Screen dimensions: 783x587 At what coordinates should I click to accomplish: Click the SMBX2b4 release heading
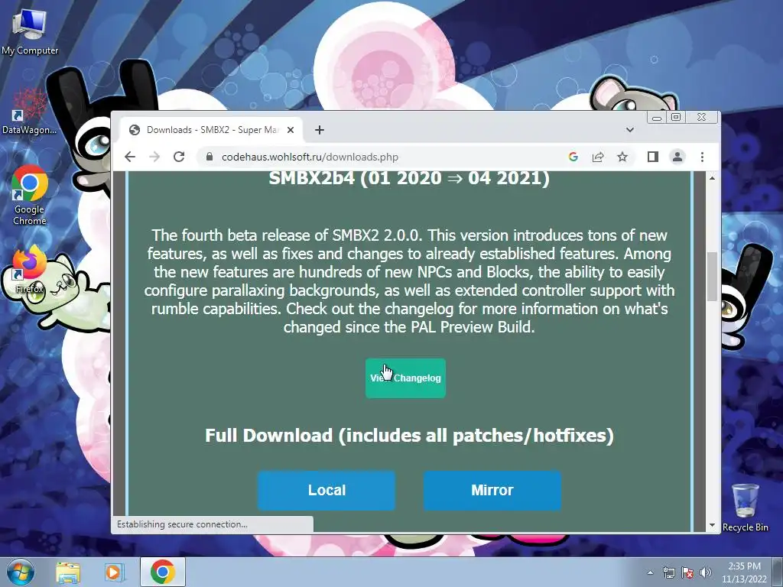tap(409, 178)
